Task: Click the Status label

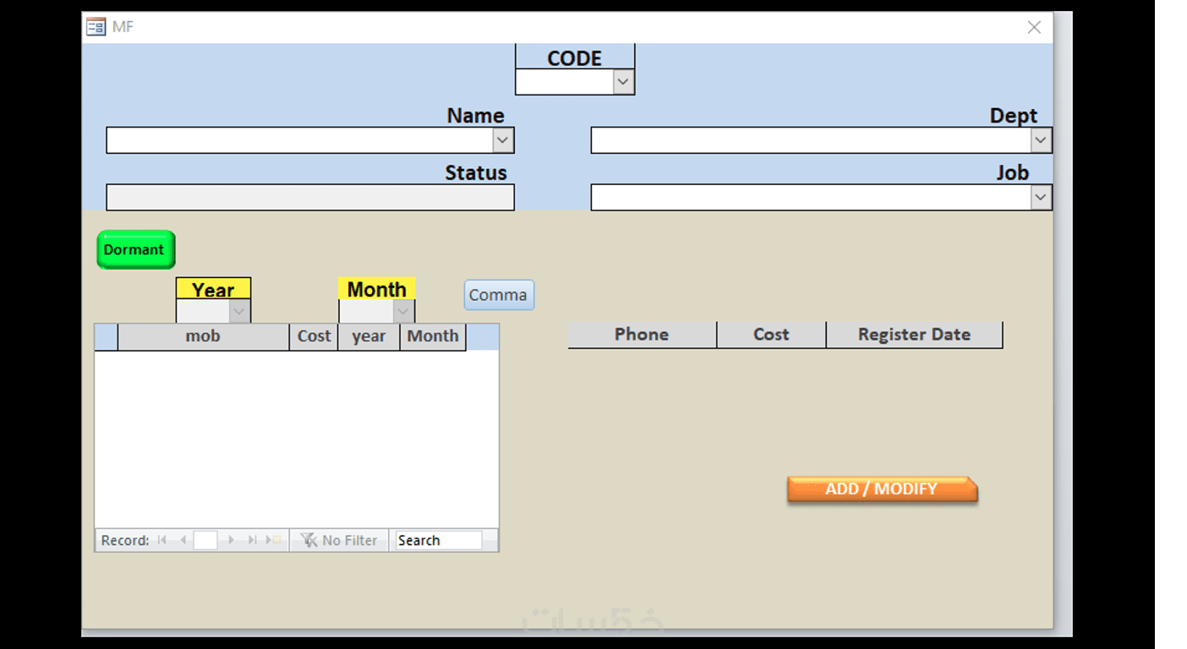Action: point(476,173)
